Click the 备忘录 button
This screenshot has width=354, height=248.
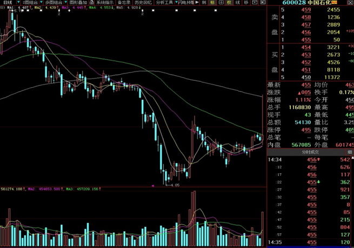pos(124,3)
